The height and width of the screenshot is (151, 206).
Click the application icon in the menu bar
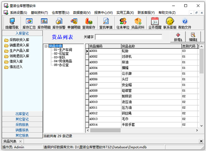point(6,13)
